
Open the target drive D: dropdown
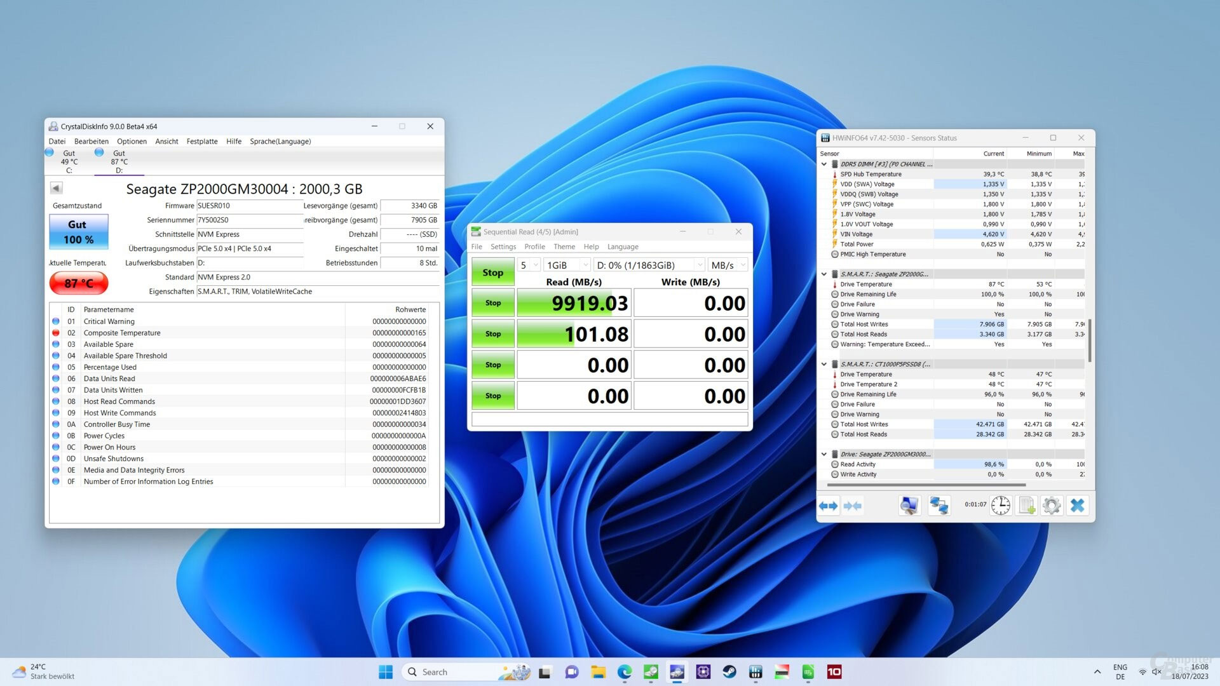pos(649,265)
